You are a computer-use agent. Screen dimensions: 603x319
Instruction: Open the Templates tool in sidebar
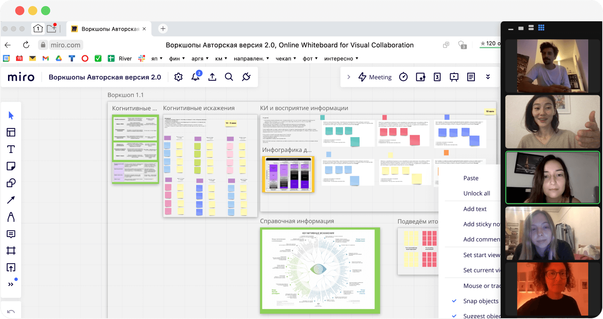pos(11,132)
